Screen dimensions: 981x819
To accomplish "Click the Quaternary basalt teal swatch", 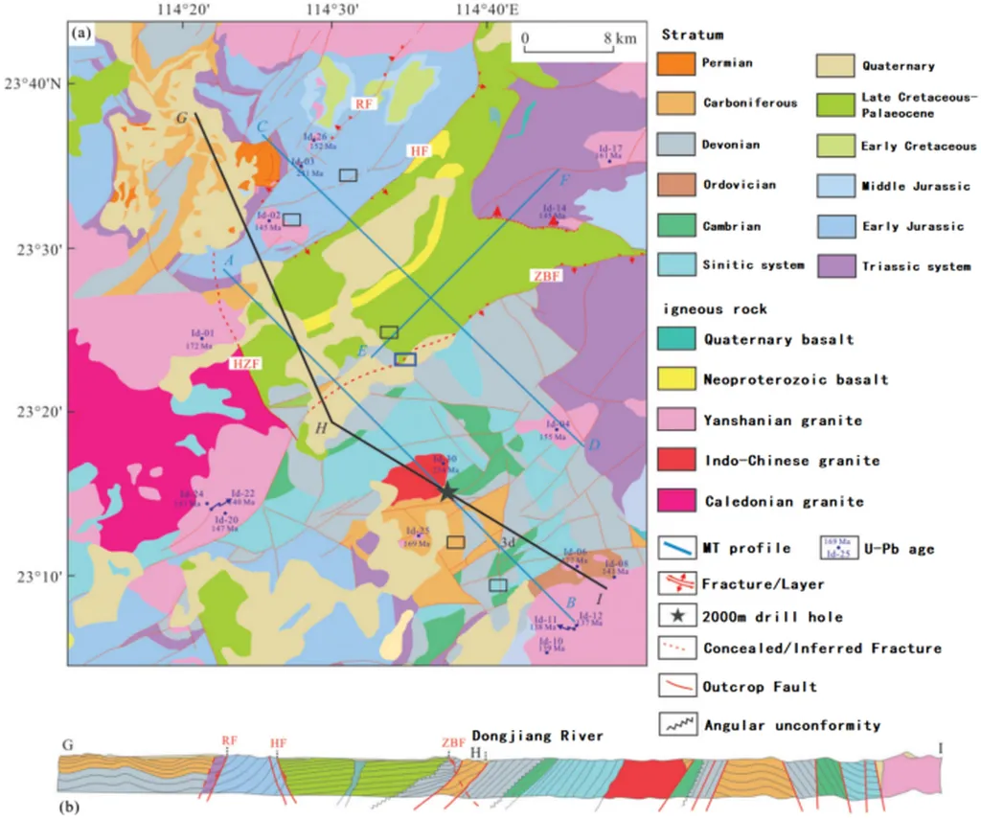I will coord(674,339).
